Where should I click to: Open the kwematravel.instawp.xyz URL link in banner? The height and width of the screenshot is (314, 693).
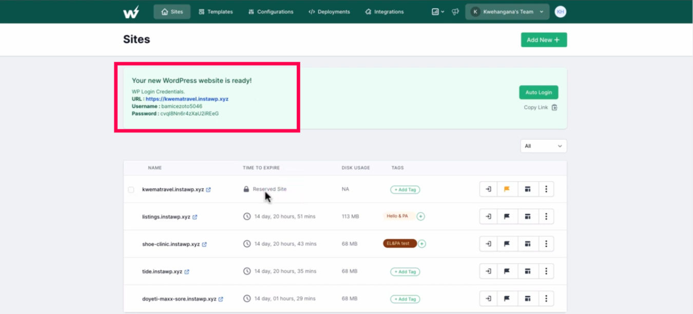coord(187,99)
